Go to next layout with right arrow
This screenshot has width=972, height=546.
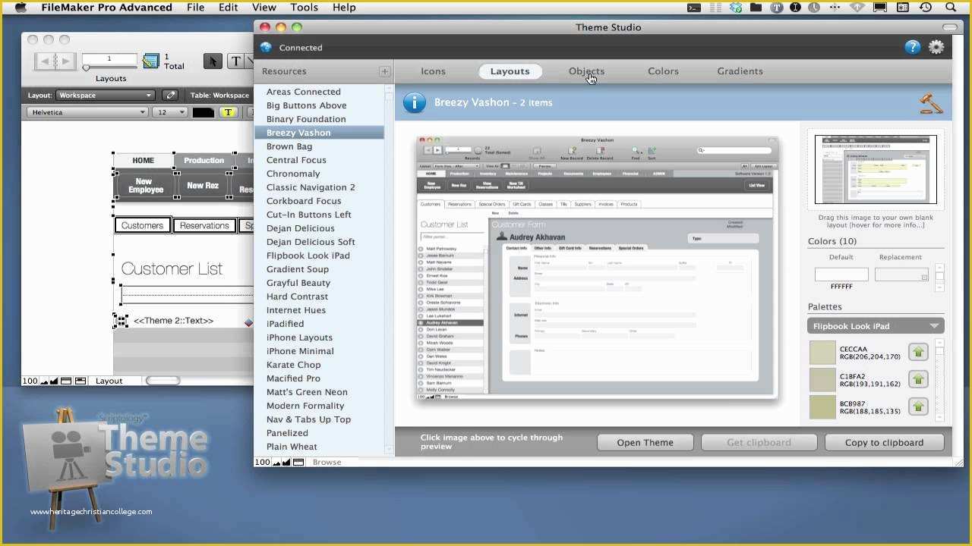[x=65, y=61]
